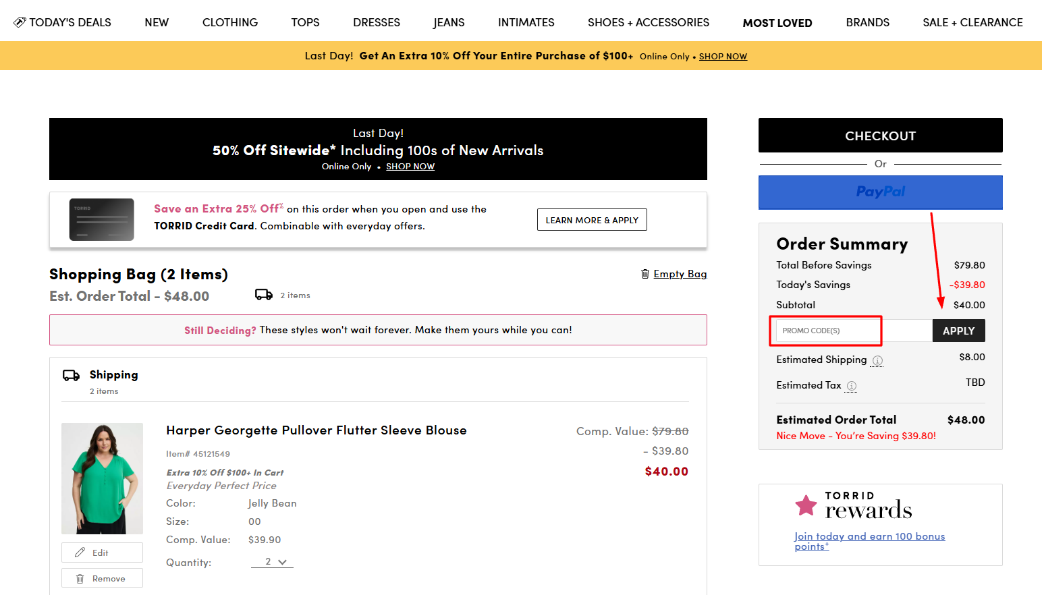Image resolution: width=1042 pixels, height=595 pixels.
Task: Open the INTIMATES menu
Action: pyautogui.click(x=526, y=22)
